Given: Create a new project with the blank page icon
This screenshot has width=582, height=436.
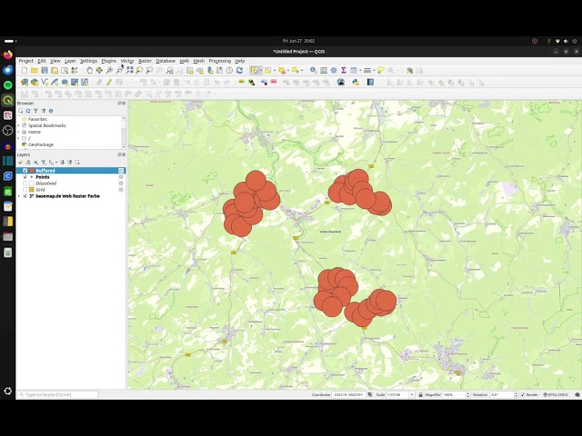Looking at the screenshot, I should pyautogui.click(x=25, y=71).
